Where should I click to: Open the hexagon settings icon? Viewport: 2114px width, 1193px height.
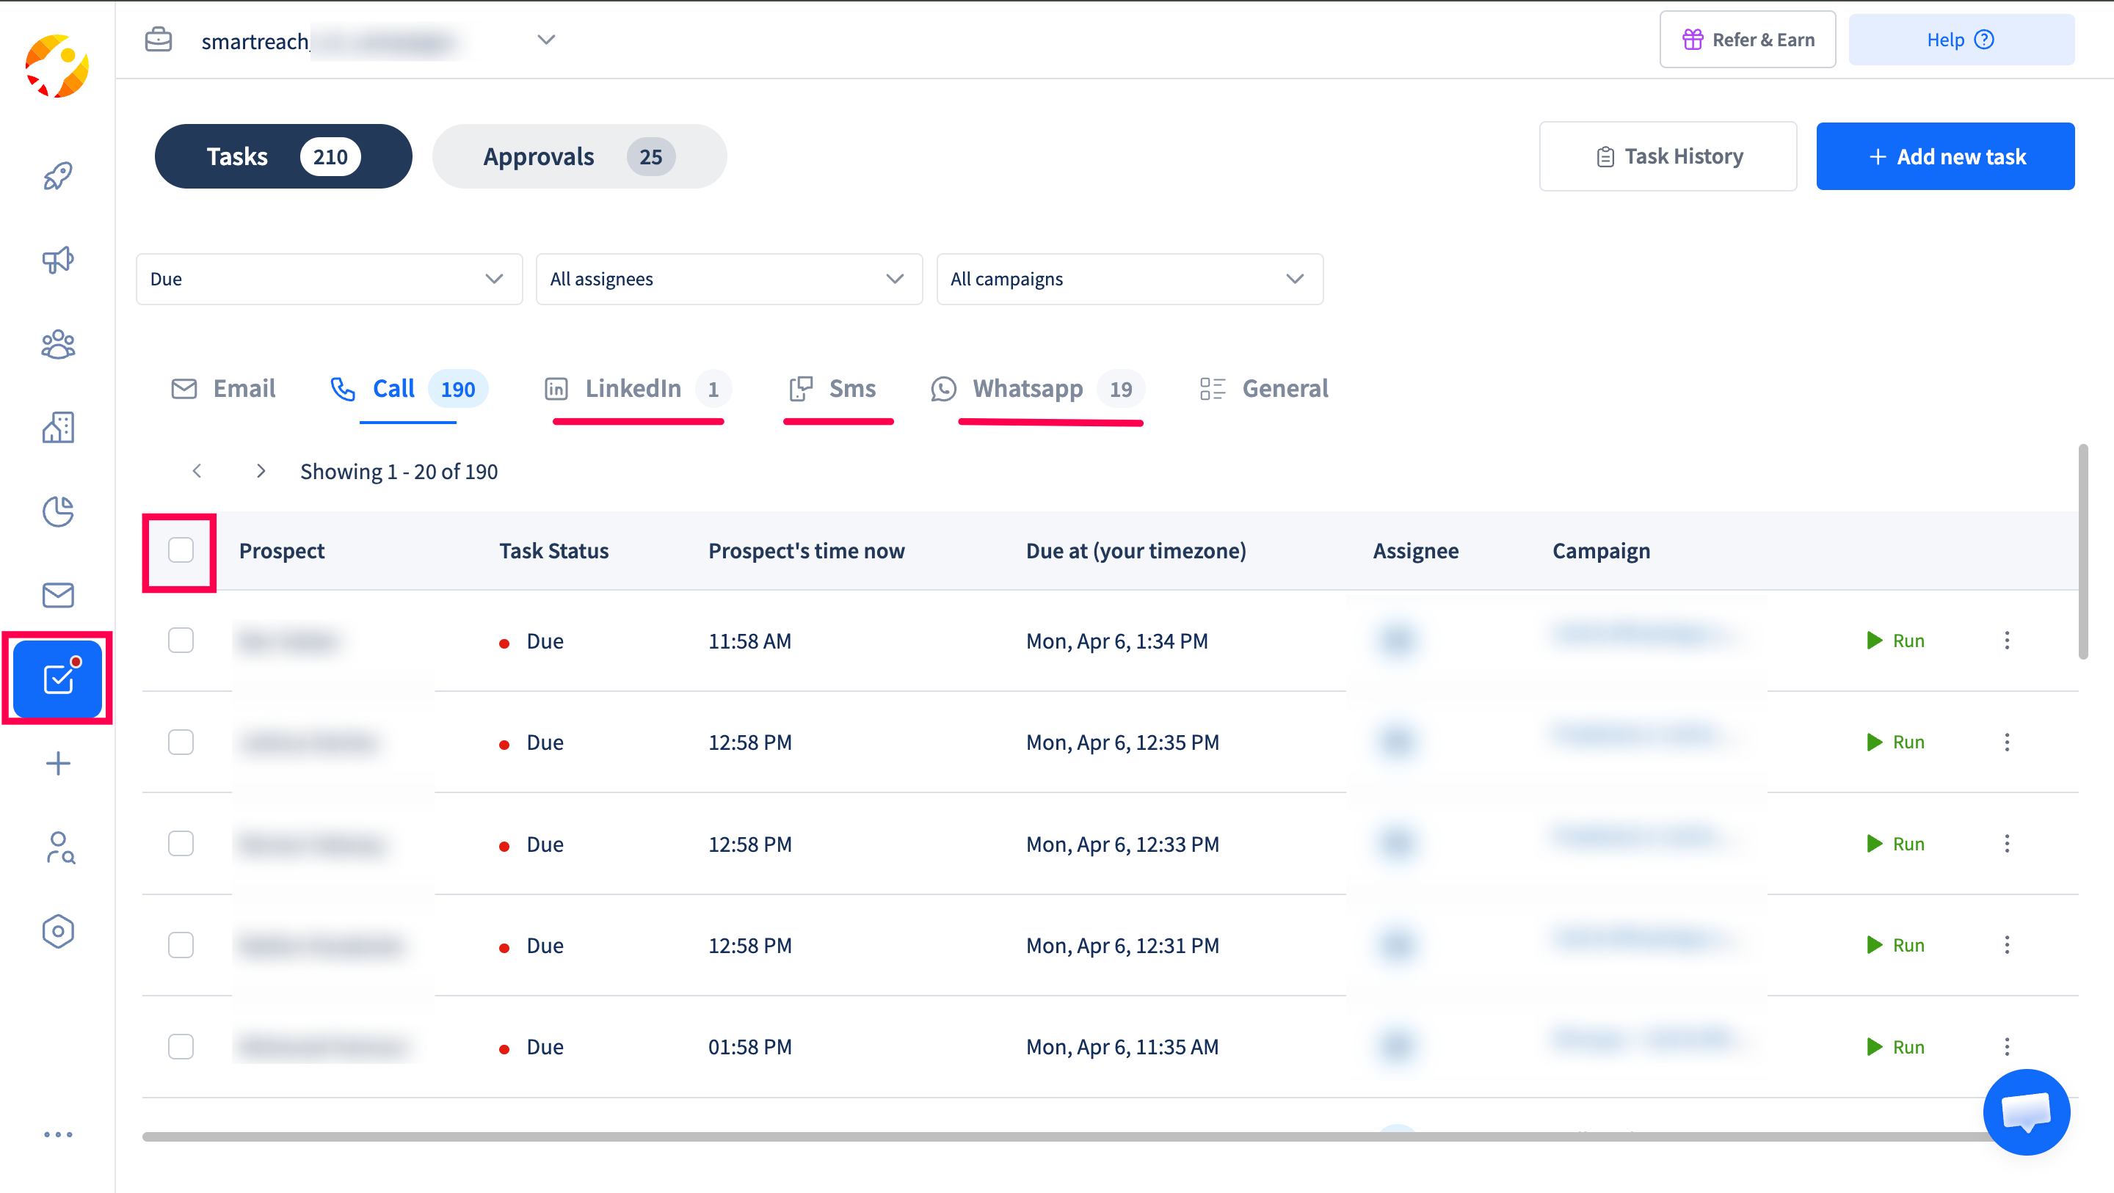pyautogui.click(x=57, y=931)
